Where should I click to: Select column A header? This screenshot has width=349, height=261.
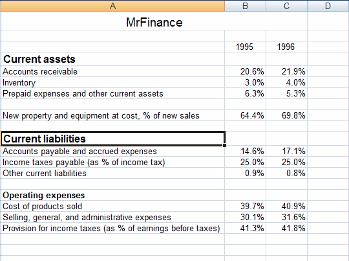113,6
